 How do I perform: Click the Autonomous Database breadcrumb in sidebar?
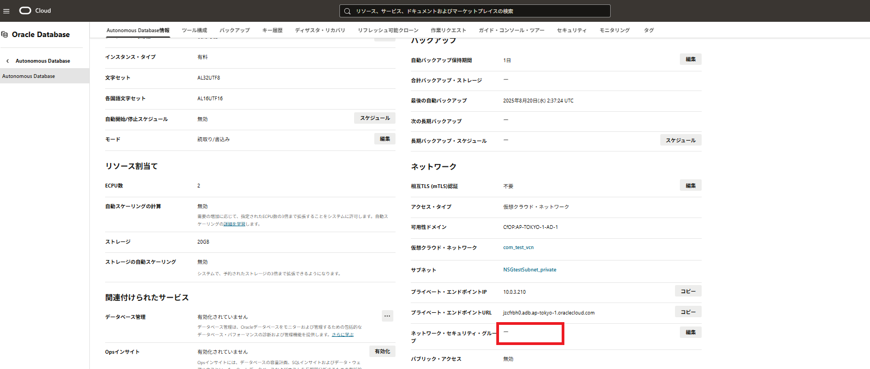[42, 61]
